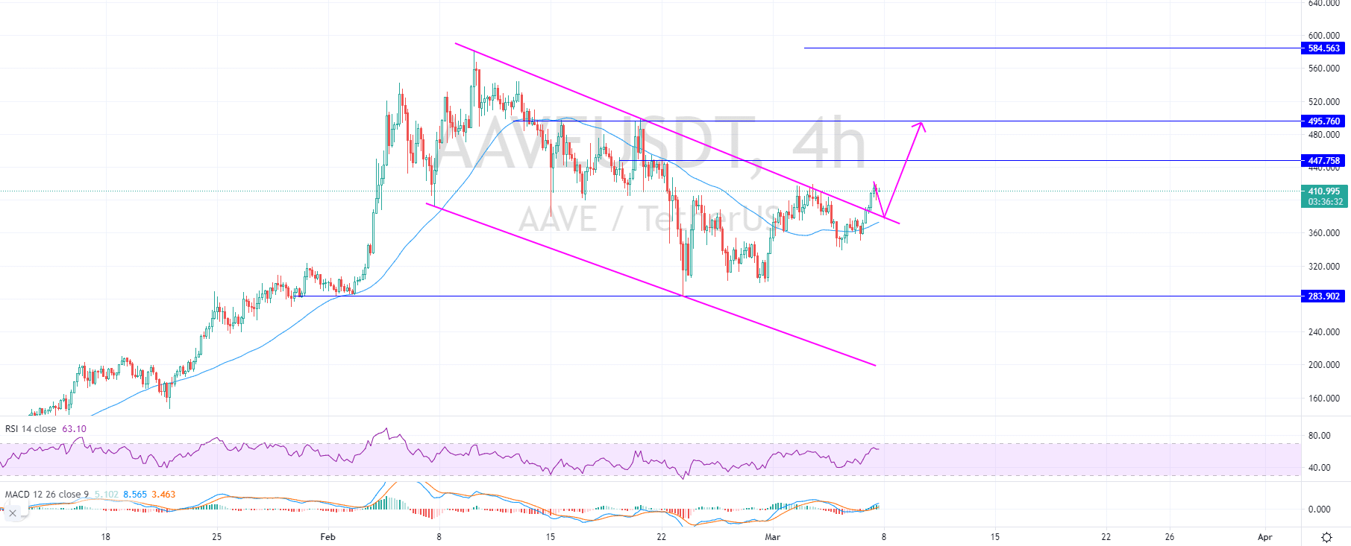Click the 26 date label on time axis
Image resolution: width=1351 pixels, height=546 pixels.
pyautogui.click(x=1170, y=537)
